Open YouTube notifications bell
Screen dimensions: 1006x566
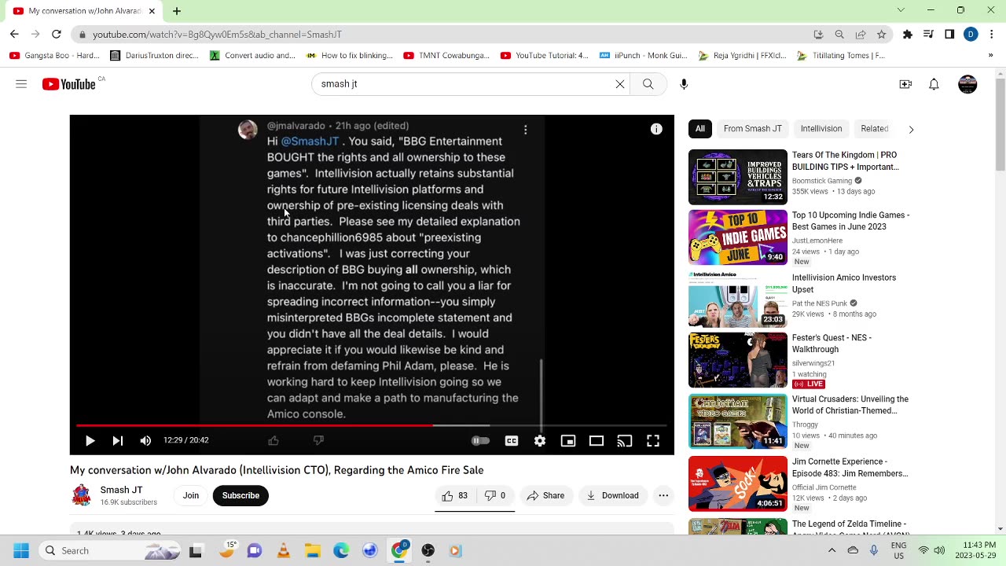click(x=934, y=84)
